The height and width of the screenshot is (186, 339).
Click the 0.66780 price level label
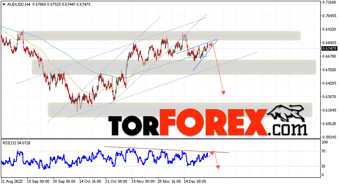[329, 56]
